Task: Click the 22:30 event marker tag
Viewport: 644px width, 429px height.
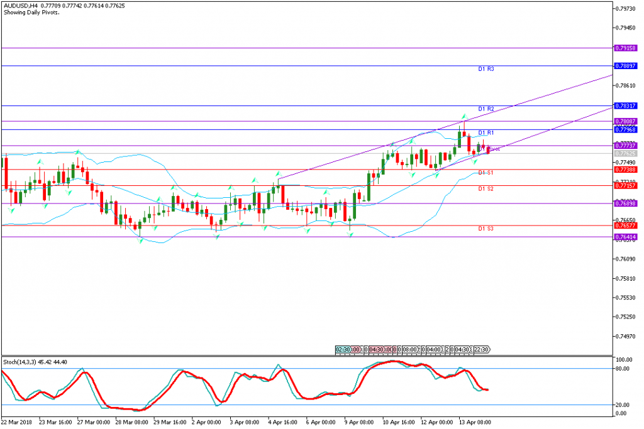Action: (481, 349)
